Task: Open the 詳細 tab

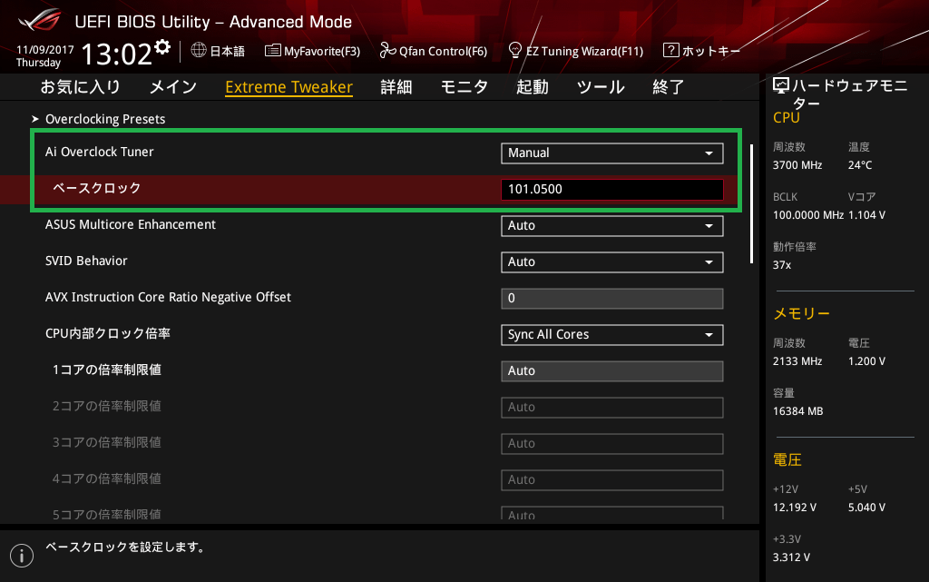Action: pyautogui.click(x=396, y=87)
